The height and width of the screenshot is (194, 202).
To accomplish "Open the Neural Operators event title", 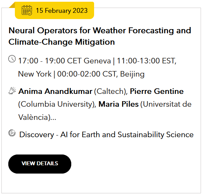I will coord(100,36).
